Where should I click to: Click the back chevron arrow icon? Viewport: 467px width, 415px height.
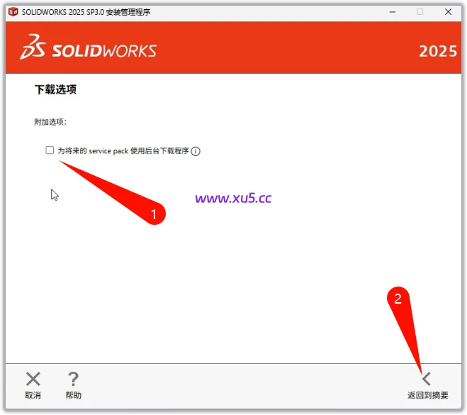click(427, 379)
